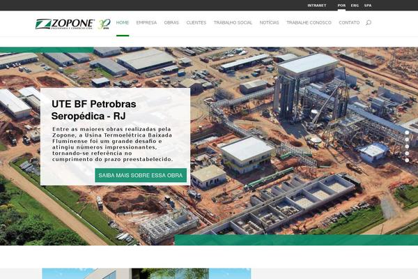Image resolution: width=418 pixels, height=279 pixels.
Task: Open the INTRANET link
Action: click(317, 6)
